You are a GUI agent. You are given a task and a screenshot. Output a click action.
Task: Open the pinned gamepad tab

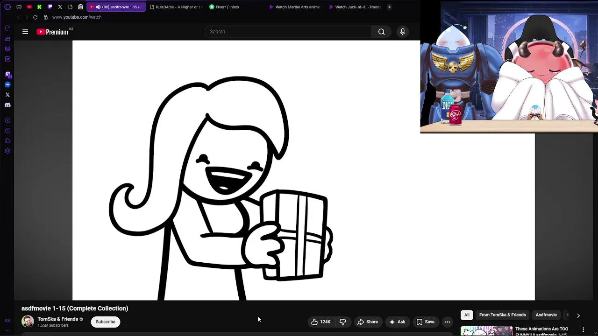19,7
